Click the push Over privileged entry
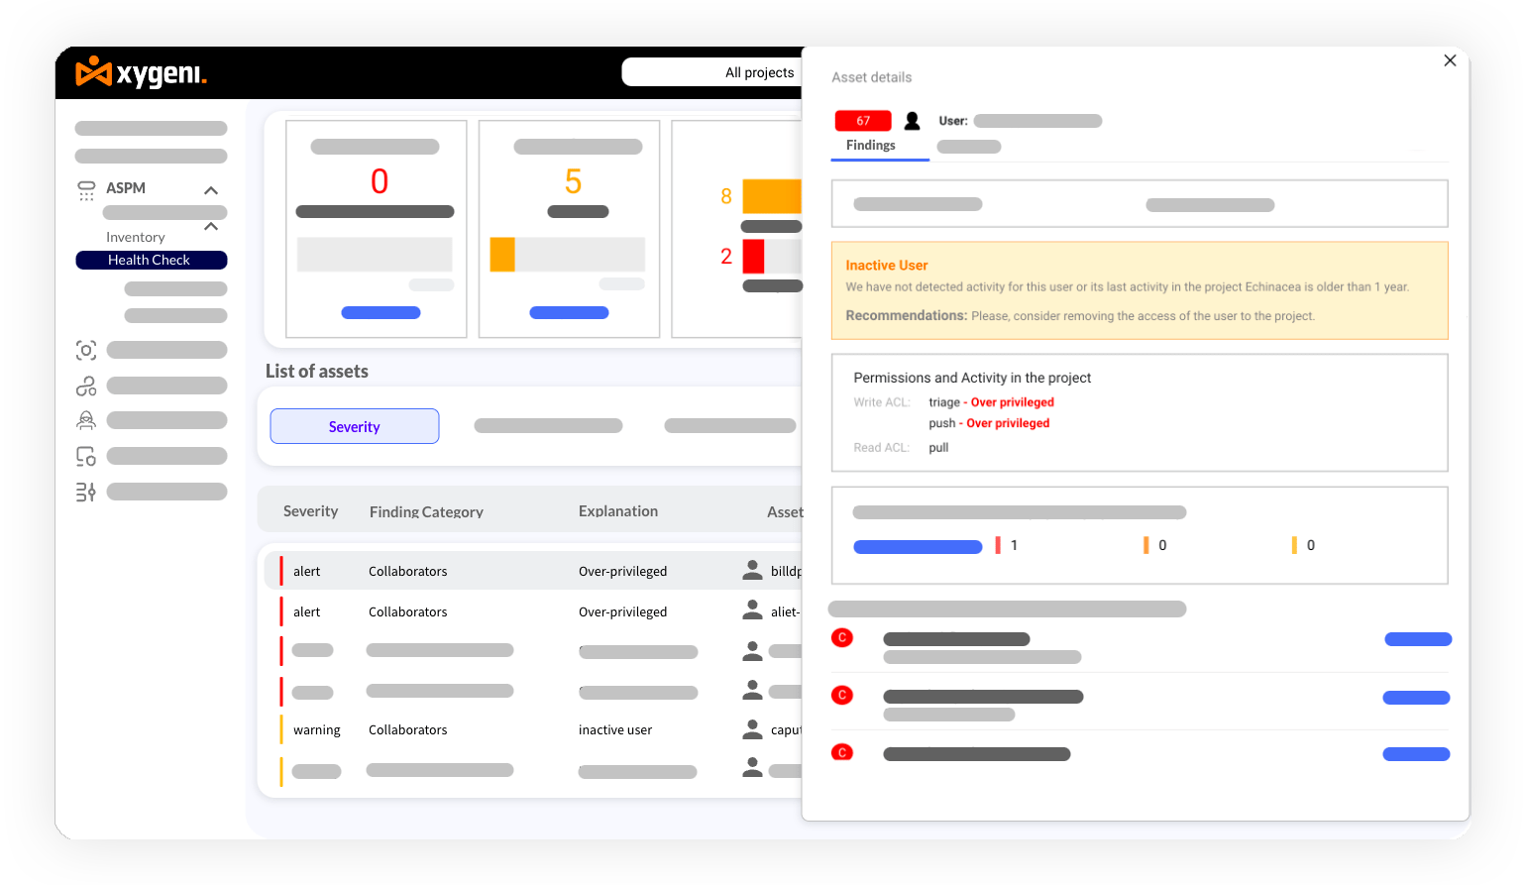Viewport: 1526px width, 885px height. 989,423
